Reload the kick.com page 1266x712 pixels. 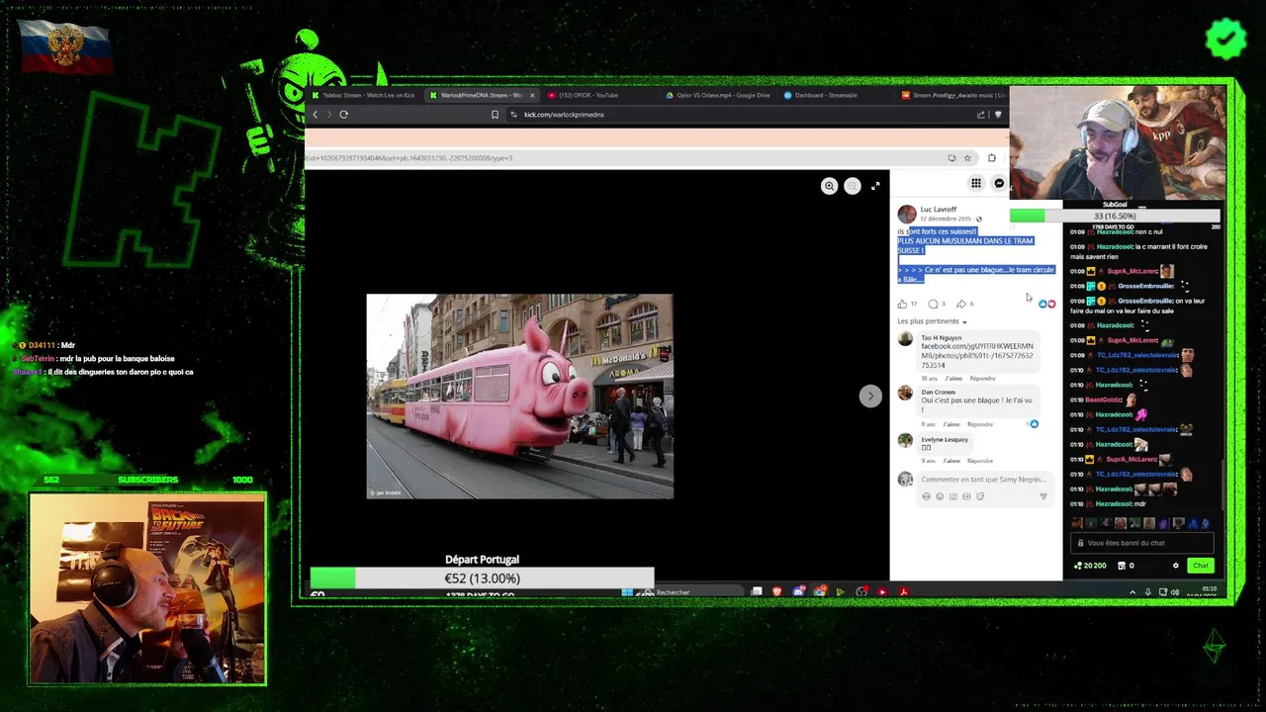343,115
